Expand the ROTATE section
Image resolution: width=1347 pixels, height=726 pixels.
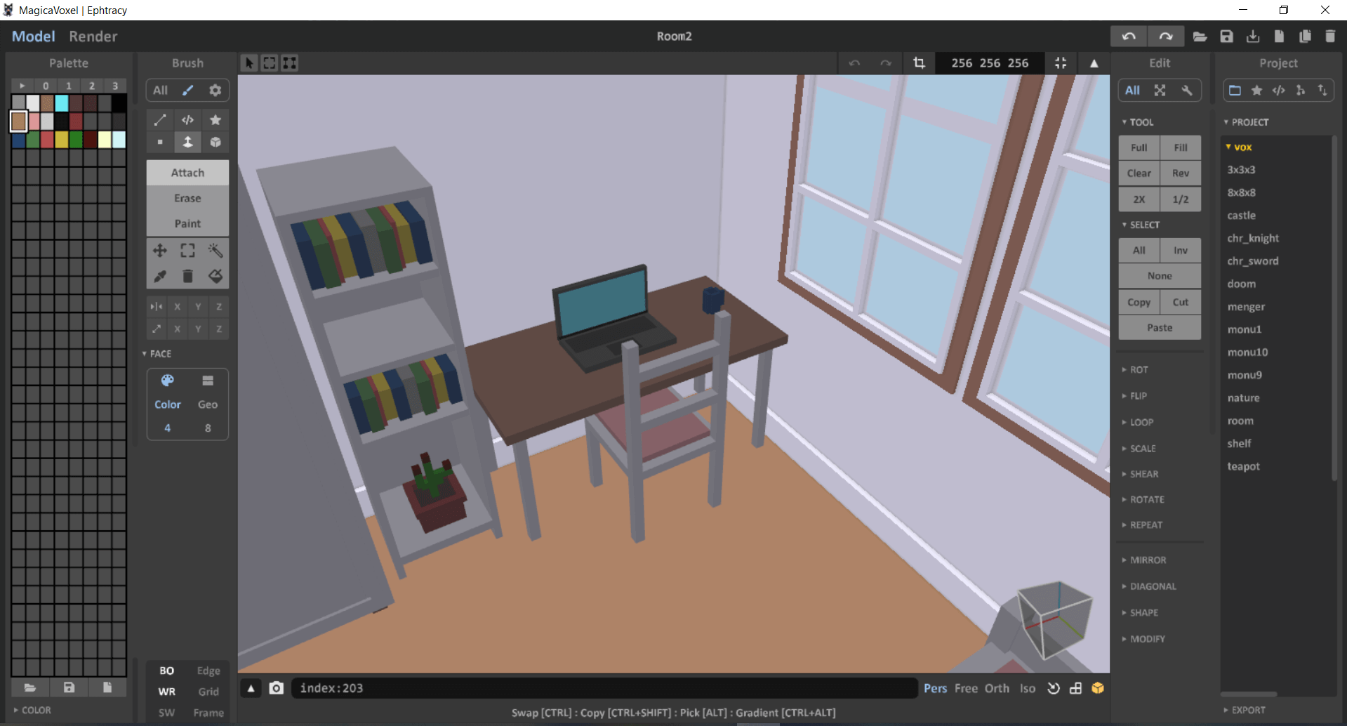coord(1147,499)
